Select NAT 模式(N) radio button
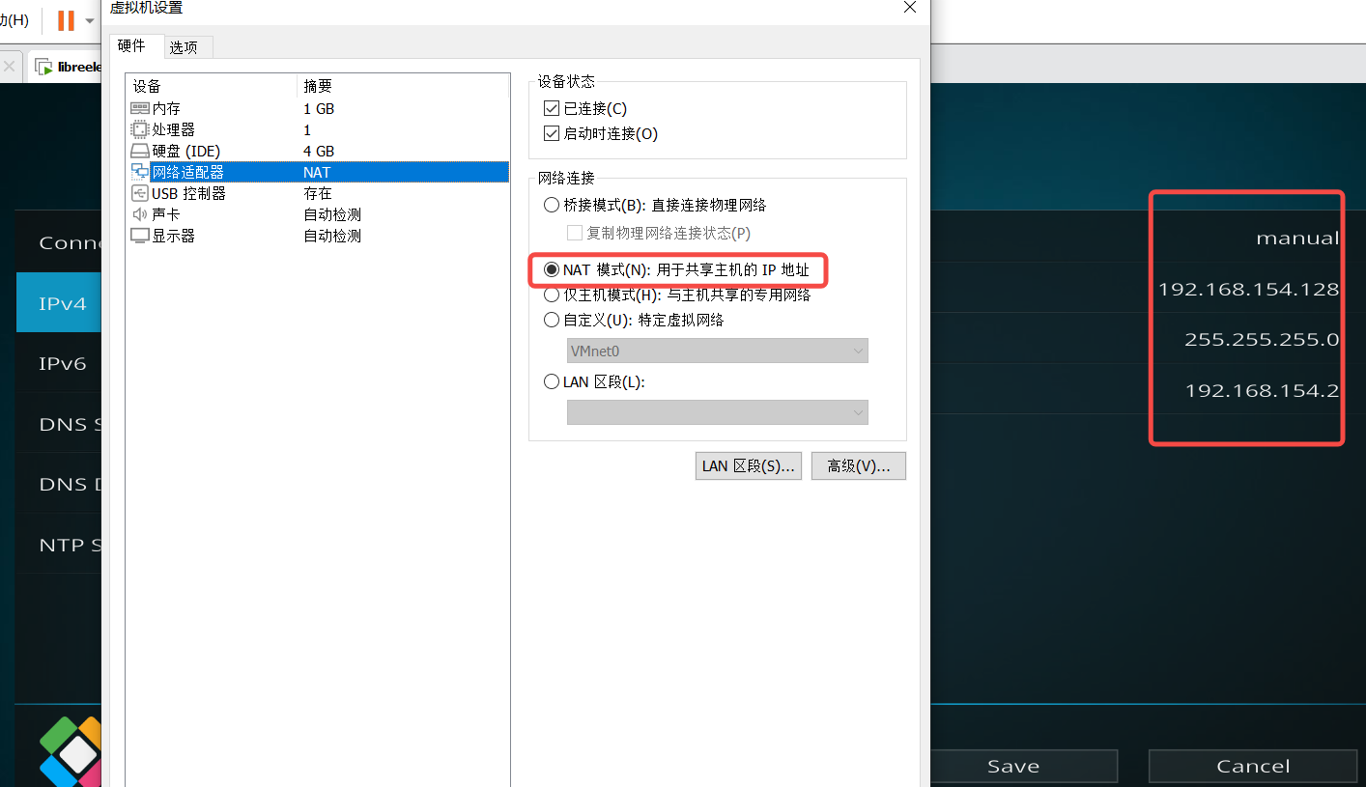Image resolution: width=1366 pixels, height=787 pixels. [552, 269]
